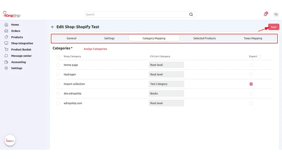Open Product Bucket in the sidebar

point(21,49)
